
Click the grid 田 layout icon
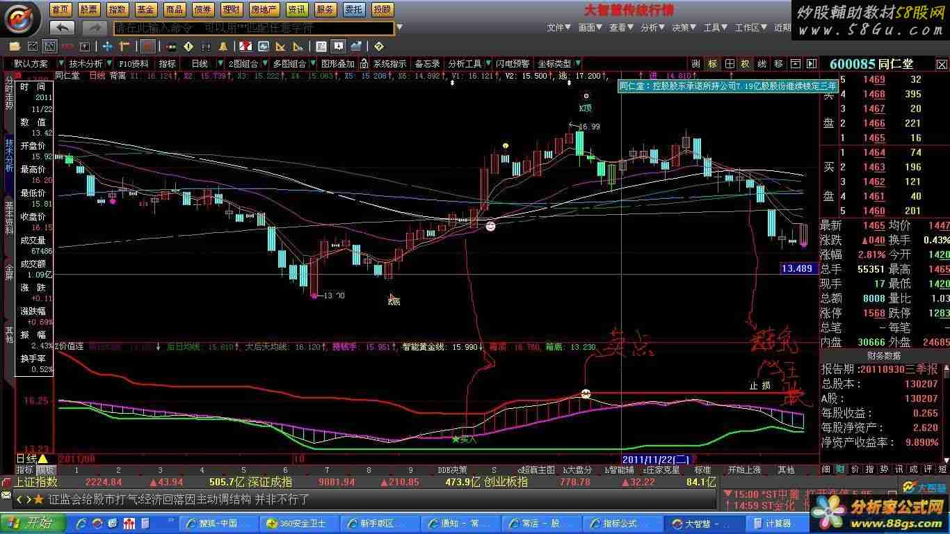(x=729, y=63)
